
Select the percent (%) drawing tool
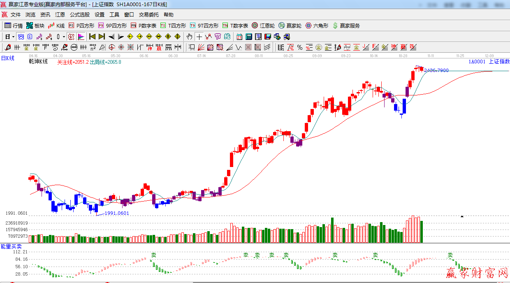(299, 47)
